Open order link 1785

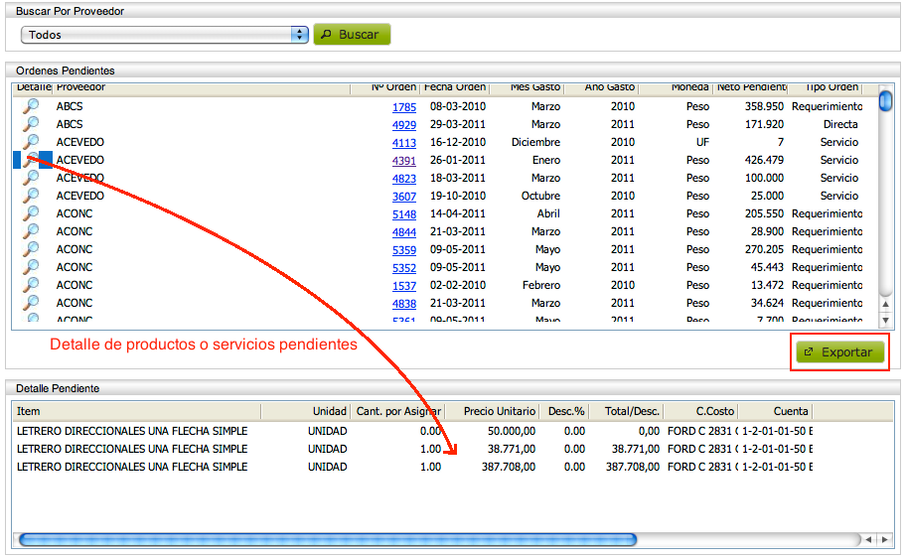click(x=404, y=107)
